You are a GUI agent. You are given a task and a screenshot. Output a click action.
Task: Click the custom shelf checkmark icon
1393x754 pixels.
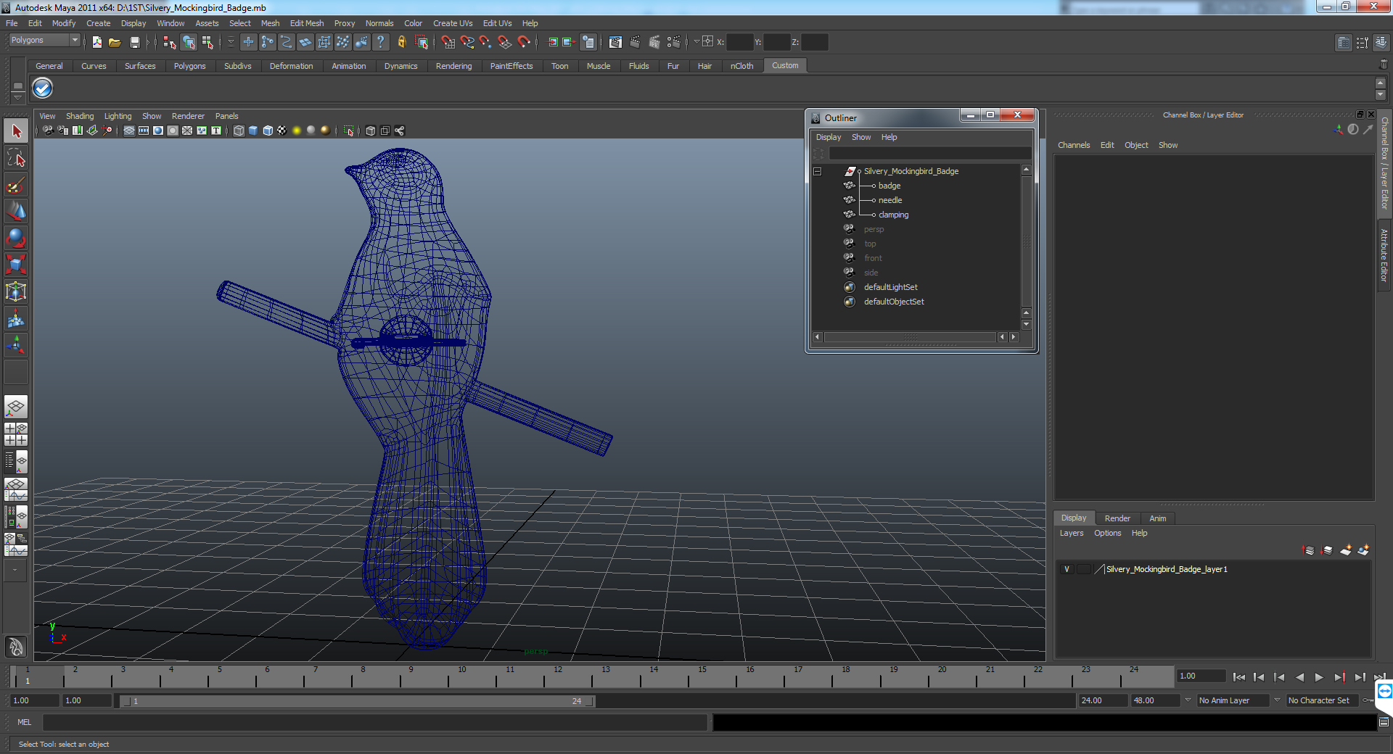[x=43, y=88]
